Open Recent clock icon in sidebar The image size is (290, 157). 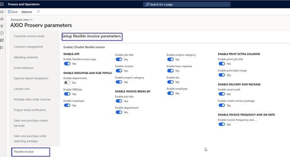(2, 33)
